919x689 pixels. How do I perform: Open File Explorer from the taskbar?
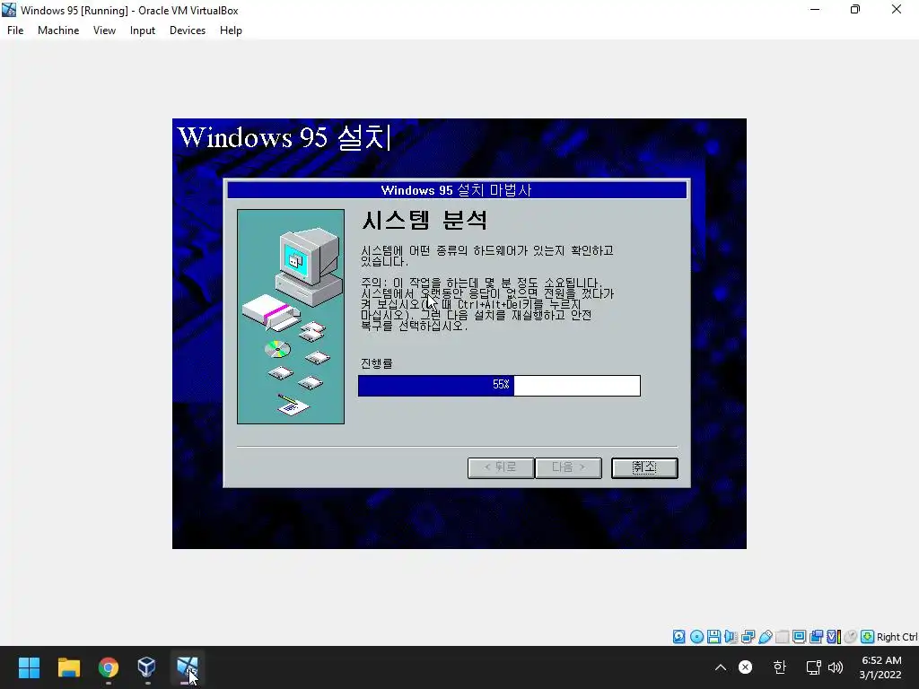(x=68, y=667)
